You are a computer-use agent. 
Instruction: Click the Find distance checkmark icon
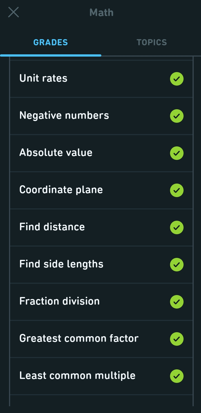point(177,227)
